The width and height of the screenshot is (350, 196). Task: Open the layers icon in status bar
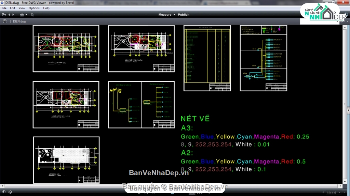pyautogui.click(x=10, y=192)
